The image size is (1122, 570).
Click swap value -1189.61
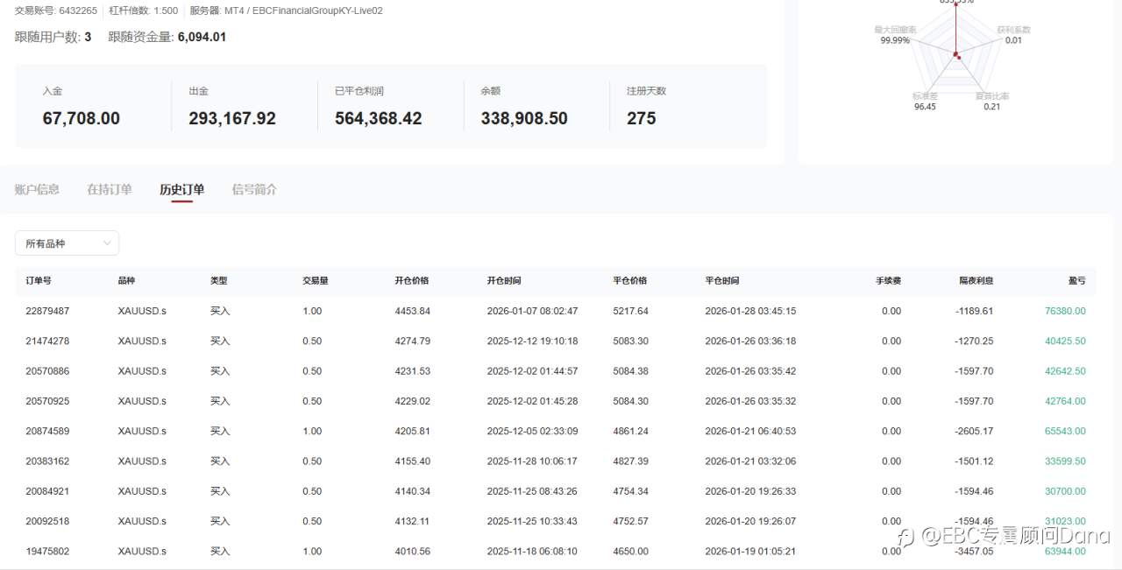click(x=974, y=311)
